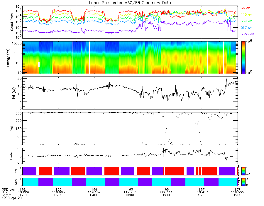This screenshot has height=206, width=264.
Task: Click the "180" tick on the Phi axis
Action: 19,129
